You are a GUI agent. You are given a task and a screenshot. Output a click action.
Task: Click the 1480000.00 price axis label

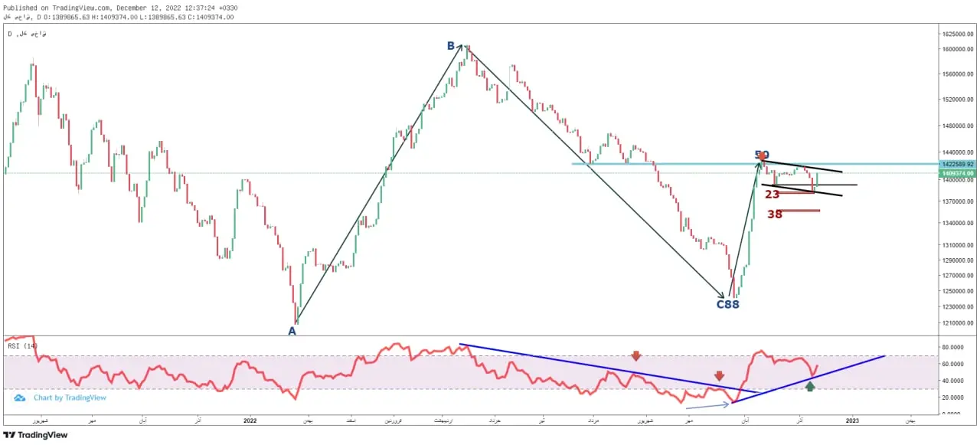(x=959, y=126)
